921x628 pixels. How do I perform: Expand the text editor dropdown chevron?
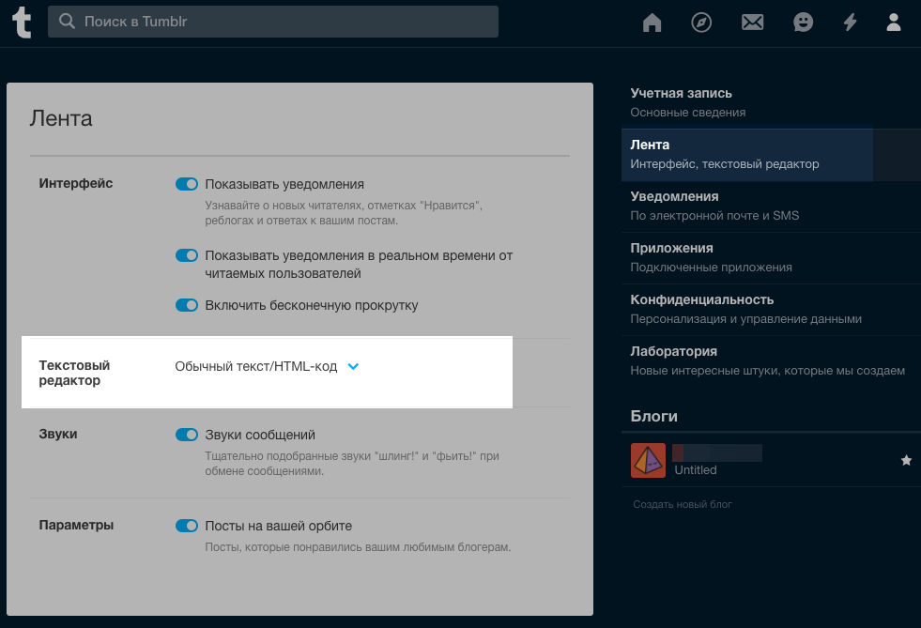(353, 367)
